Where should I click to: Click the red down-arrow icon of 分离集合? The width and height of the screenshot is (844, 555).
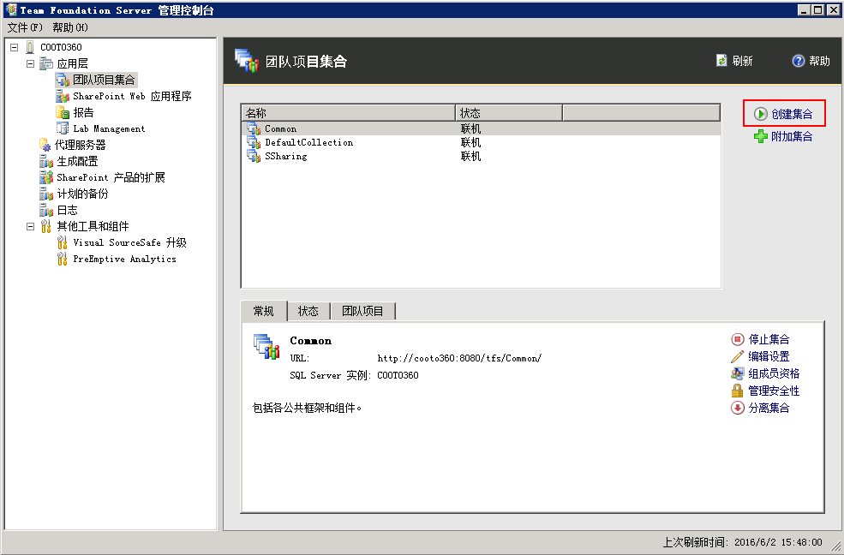[x=738, y=408]
